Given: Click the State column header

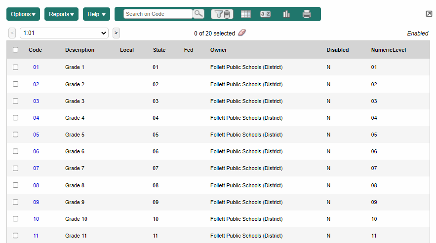Looking at the screenshot, I should pos(159,50).
